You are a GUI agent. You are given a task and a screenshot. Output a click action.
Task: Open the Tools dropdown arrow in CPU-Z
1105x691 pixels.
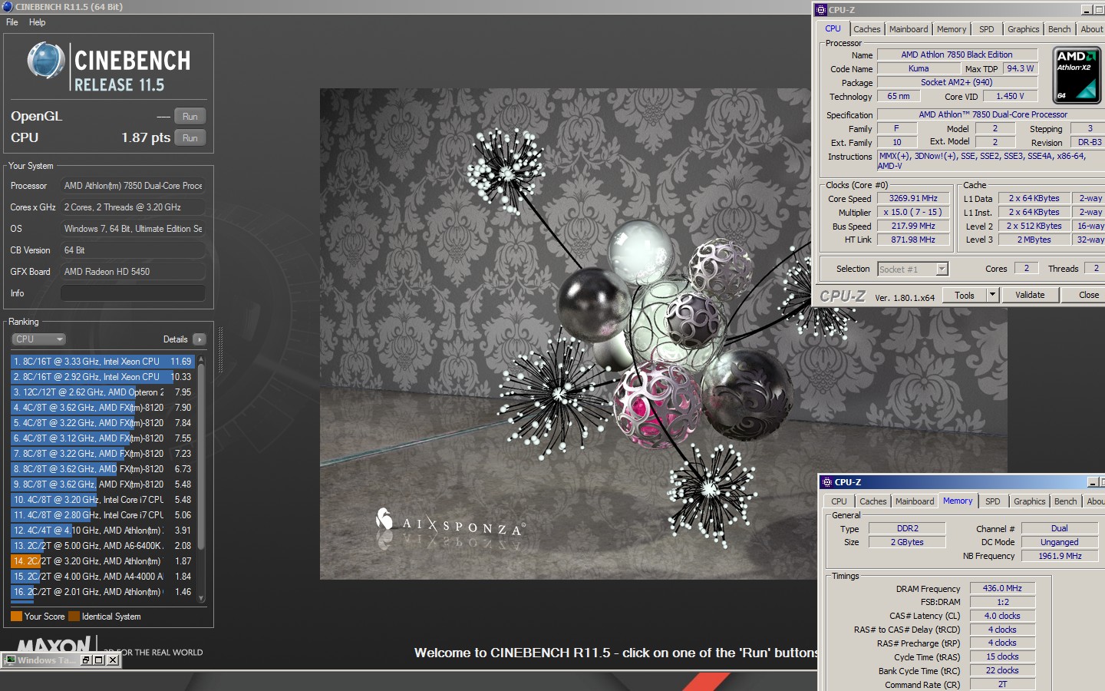(x=992, y=295)
